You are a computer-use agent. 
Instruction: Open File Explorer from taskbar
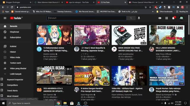pos(65,103)
